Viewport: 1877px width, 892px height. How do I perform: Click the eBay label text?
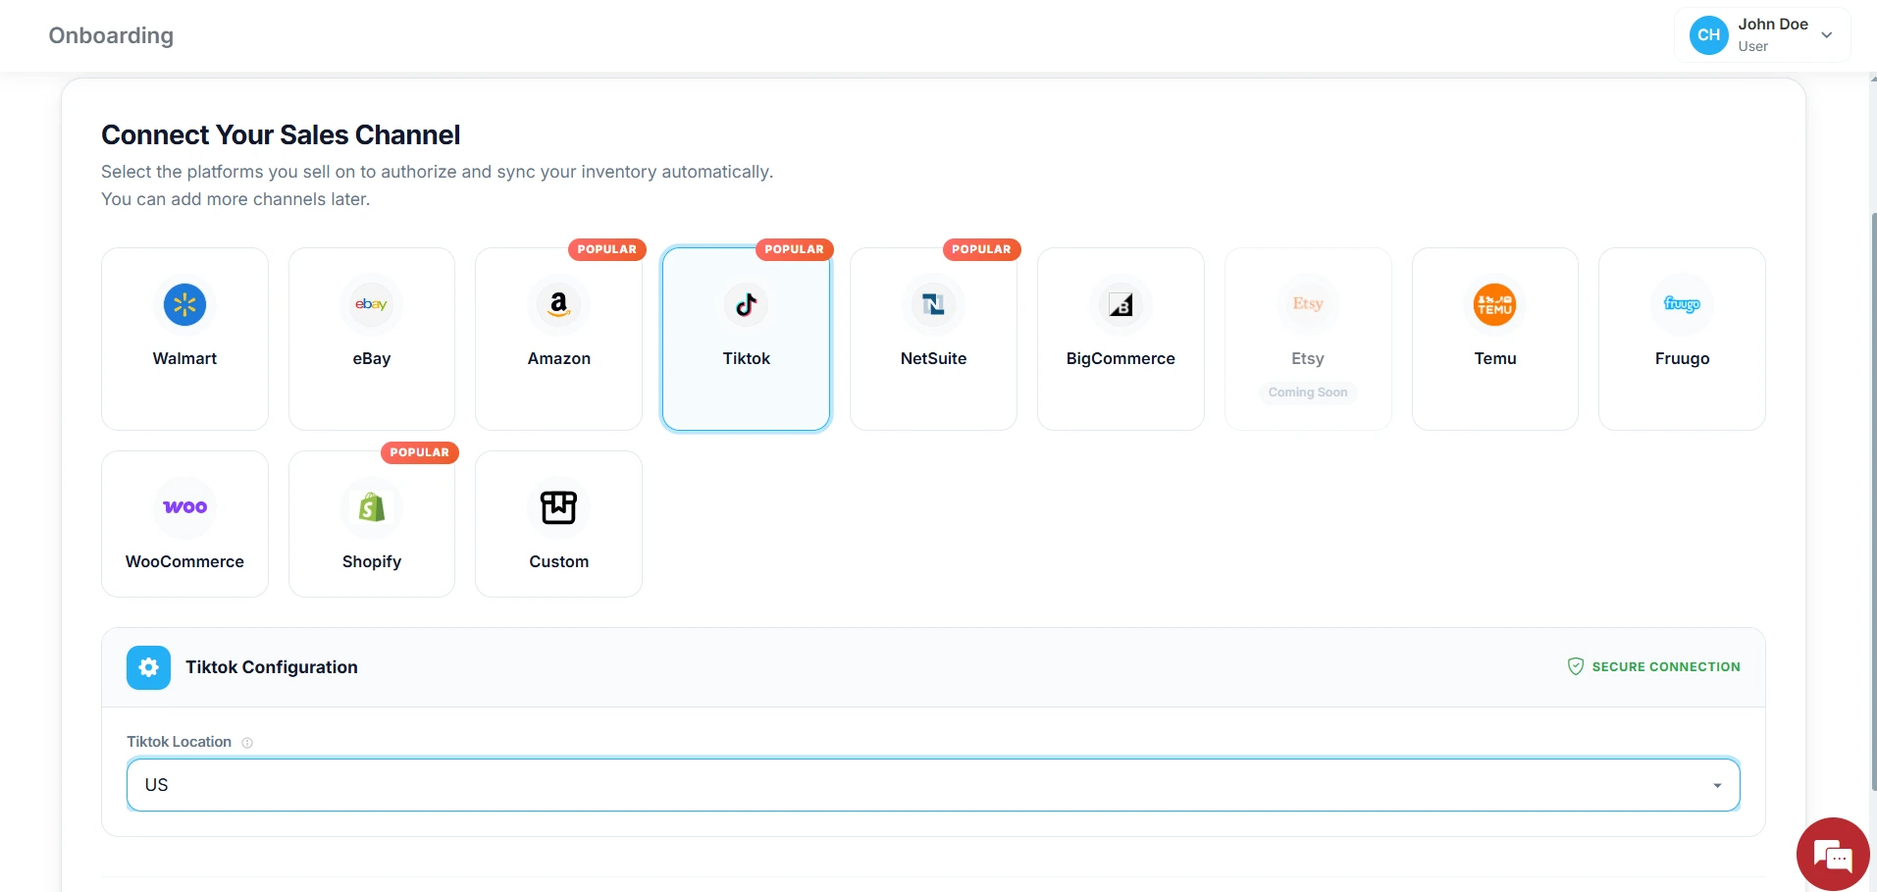tap(371, 358)
